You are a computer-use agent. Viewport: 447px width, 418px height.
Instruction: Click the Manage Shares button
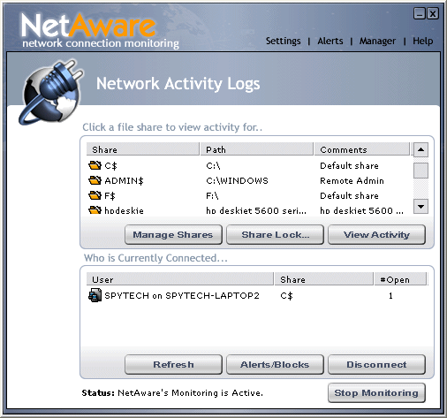[173, 235]
